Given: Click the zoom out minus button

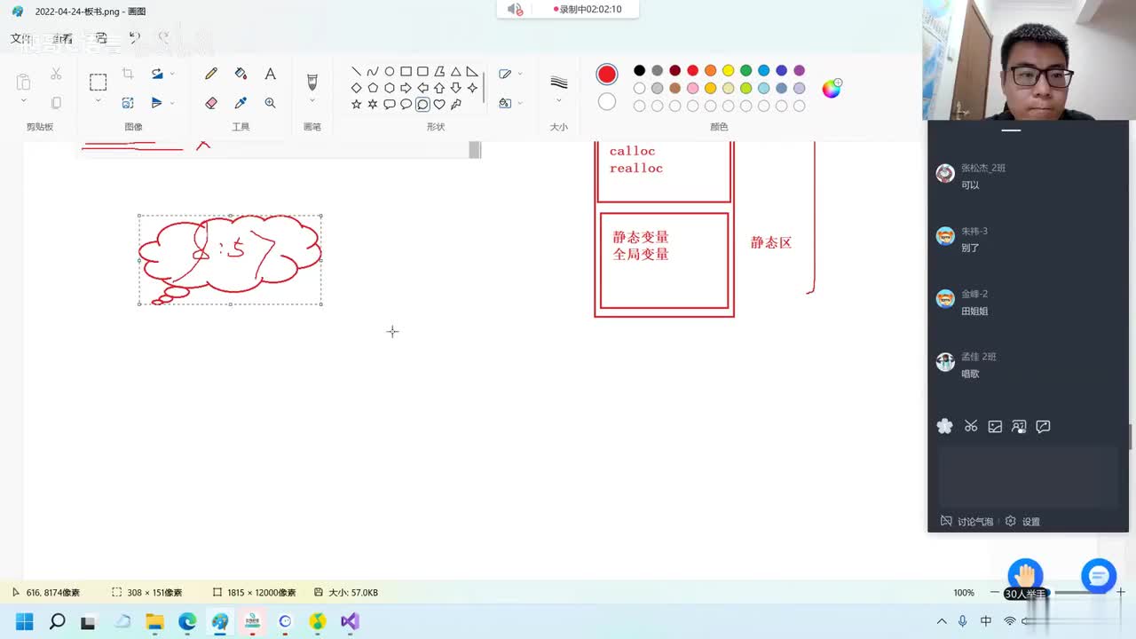Looking at the screenshot, I should tap(995, 592).
